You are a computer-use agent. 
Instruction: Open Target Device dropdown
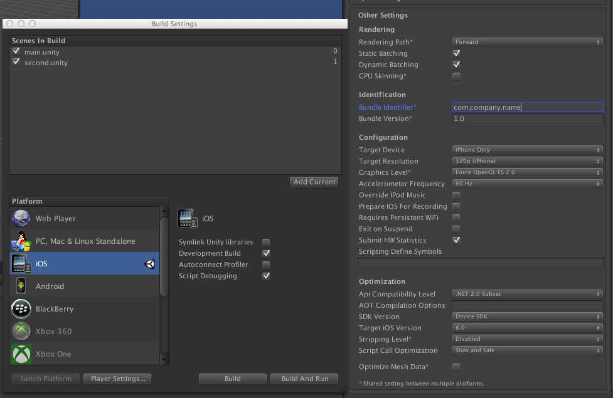click(527, 150)
